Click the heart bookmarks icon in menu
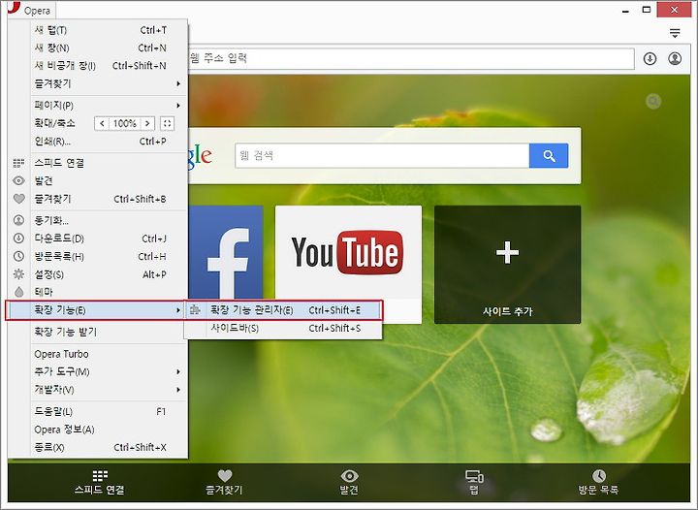 click(x=18, y=199)
